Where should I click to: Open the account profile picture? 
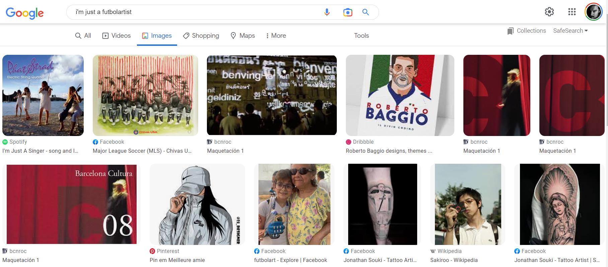(x=593, y=12)
